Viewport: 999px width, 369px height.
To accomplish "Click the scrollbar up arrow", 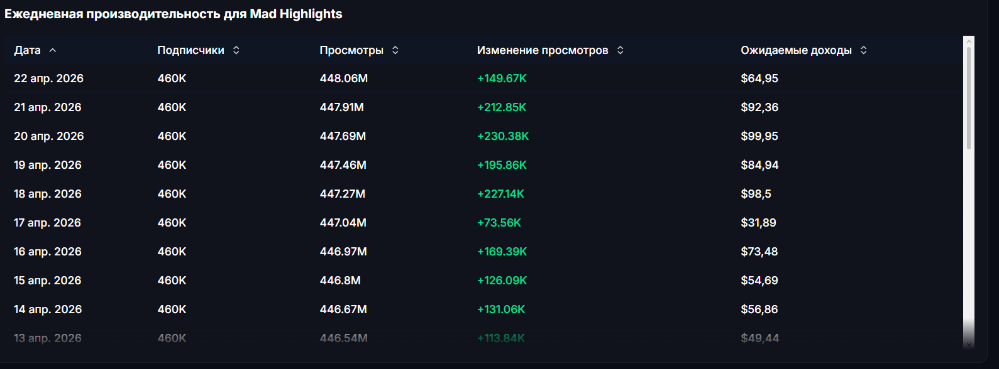I will [969, 41].
